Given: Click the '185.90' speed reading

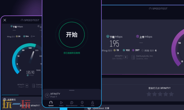Looking at the screenshot, I should [x=30, y=72].
